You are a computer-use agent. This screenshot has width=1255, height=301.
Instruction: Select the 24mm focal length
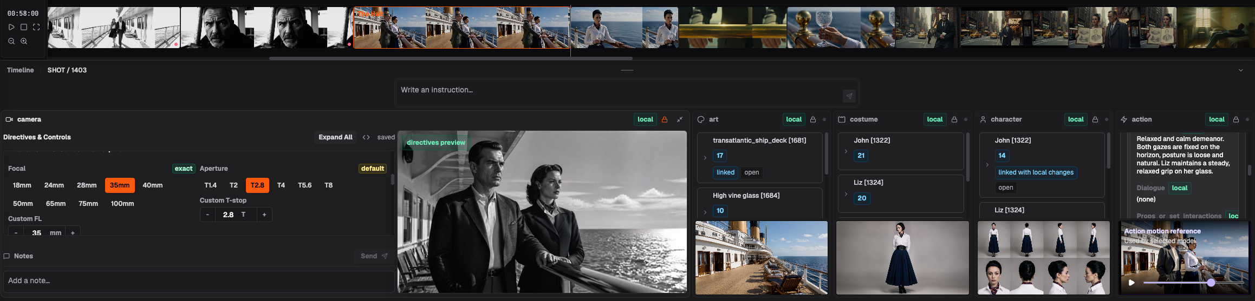[x=54, y=185]
